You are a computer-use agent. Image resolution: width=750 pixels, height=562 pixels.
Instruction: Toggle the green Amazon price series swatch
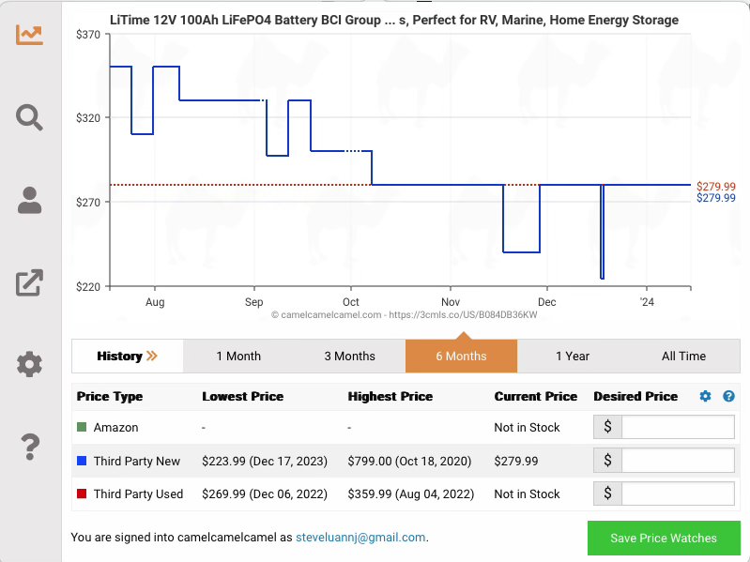coord(82,427)
